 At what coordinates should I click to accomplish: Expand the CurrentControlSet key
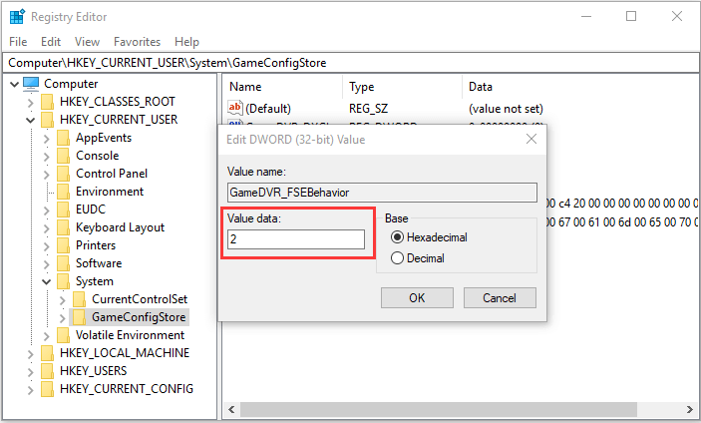click(x=63, y=300)
